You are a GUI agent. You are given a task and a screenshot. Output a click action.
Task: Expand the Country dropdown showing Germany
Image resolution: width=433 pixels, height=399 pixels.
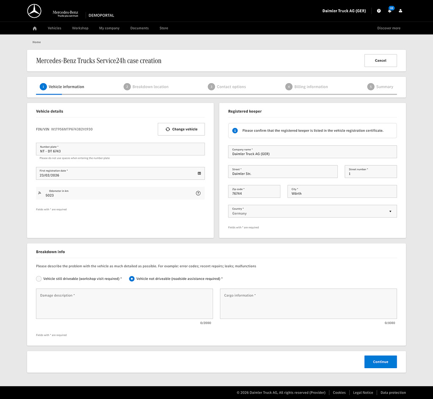pyautogui.click(x=312, y=211)
